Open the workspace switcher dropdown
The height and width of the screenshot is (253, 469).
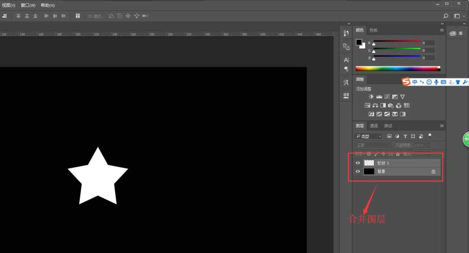click(459, 16)
